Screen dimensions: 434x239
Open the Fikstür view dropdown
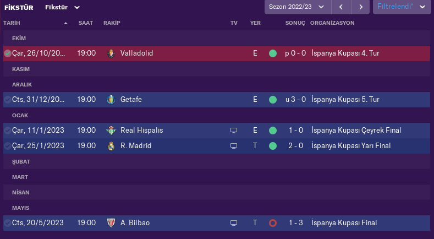pos(63,7)
